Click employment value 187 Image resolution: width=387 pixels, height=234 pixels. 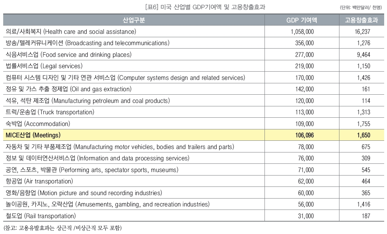pos(366,216)
